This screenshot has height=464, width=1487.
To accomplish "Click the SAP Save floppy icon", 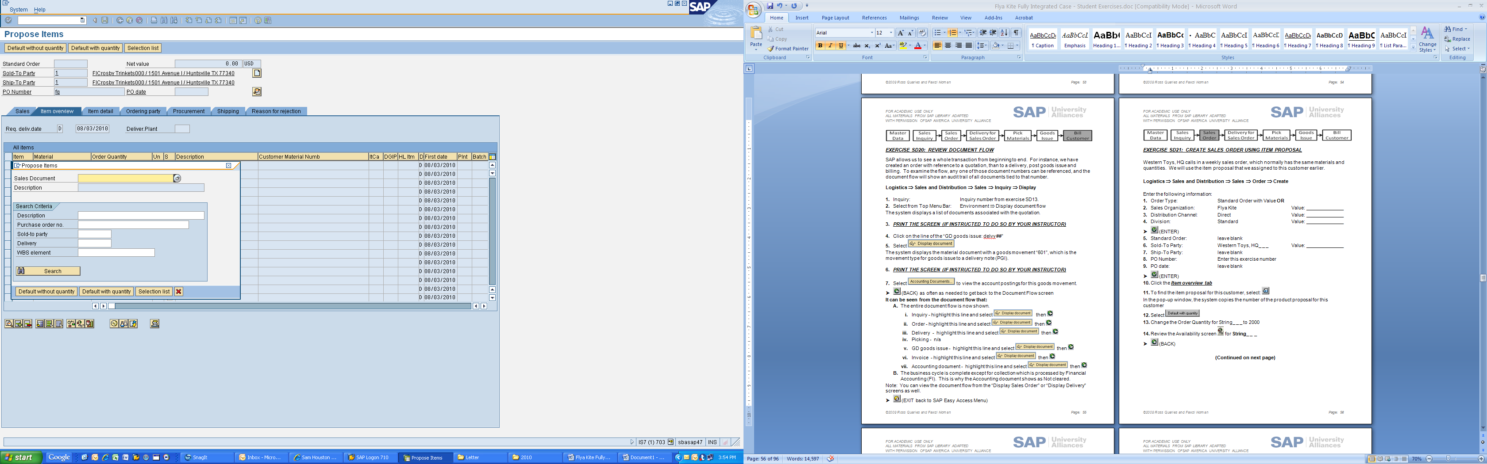I will click(x=104, y=20).
